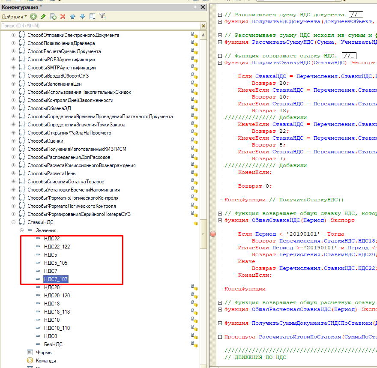Click the Sort list toolbar icon
The width and height of the screenshot is (377, 368).
tap(92, 16)
